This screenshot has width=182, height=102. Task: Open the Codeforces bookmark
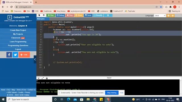[46, 11]
